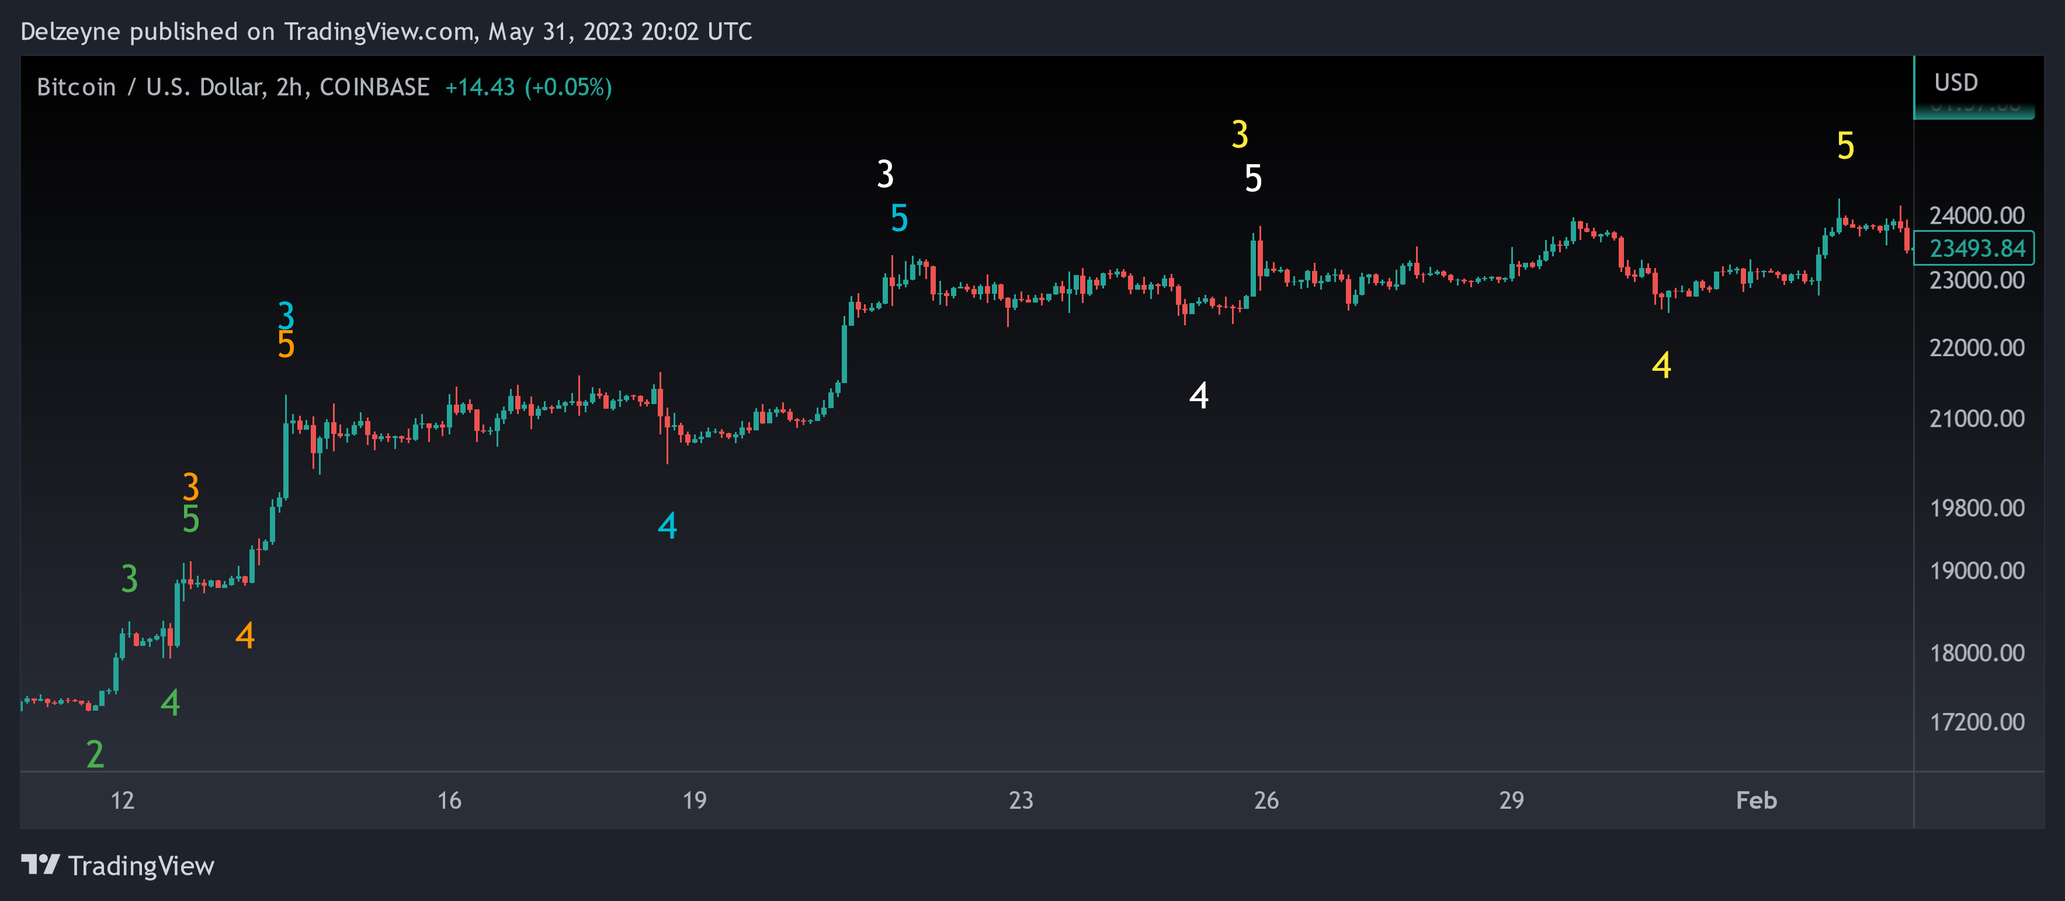Select date label 23 on time axis
Image resolution: width=2065 pixels, height=901 pixels.
[x=1021, y=800]
